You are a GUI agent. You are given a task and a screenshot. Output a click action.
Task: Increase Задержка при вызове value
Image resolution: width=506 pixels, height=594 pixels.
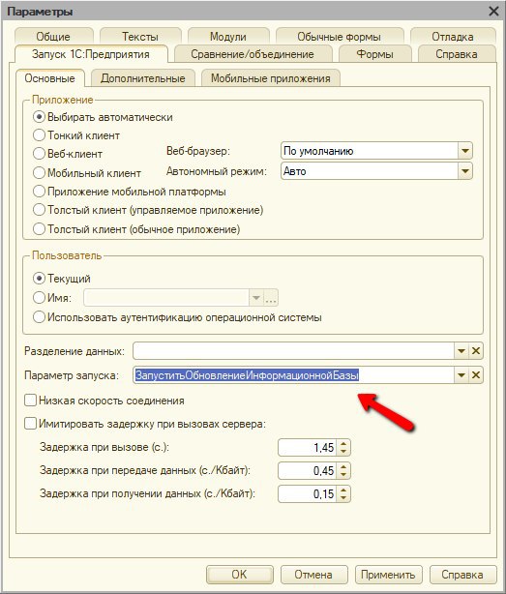coord(343,444)
